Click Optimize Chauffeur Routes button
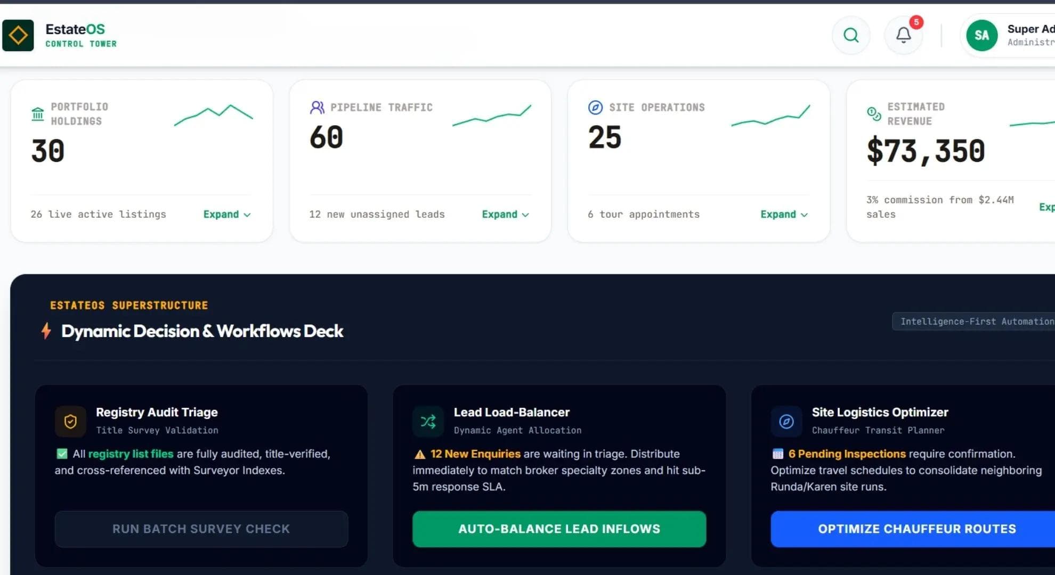This screenshot has height=575, width=1055. [x=913, y=529]
